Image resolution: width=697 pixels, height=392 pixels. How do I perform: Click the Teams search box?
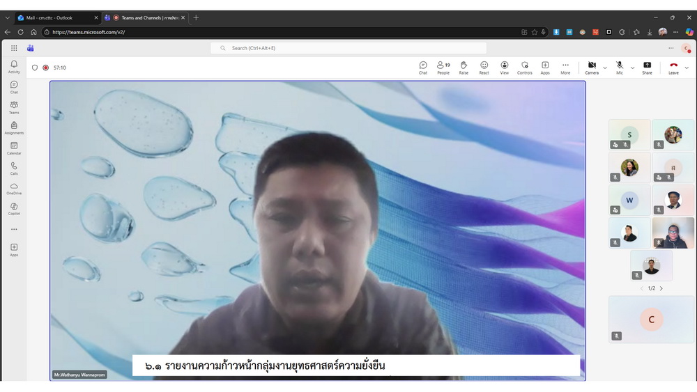pyautogui.click(x=348, y=48)
